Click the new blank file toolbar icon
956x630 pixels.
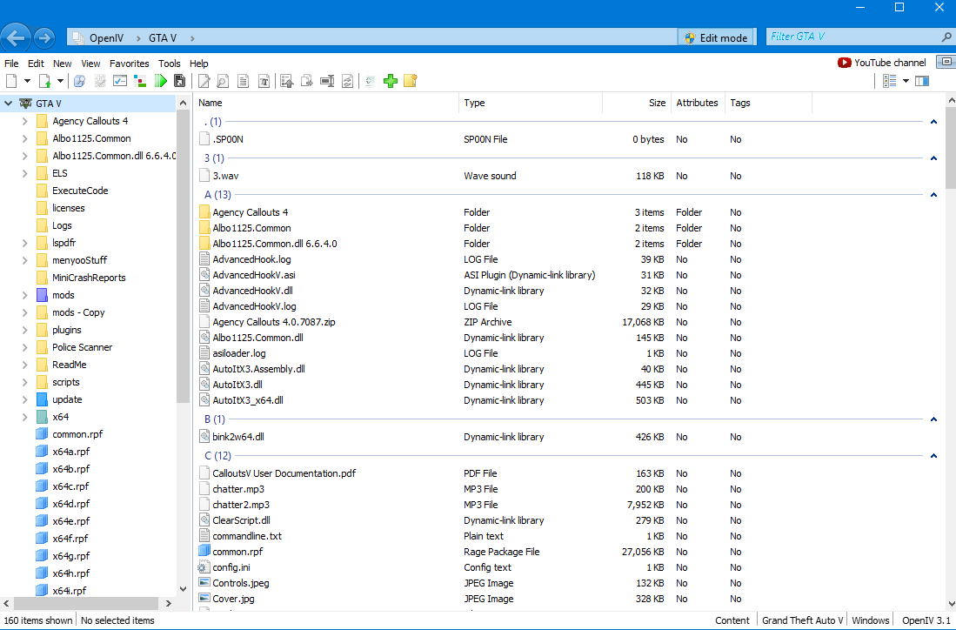pos(11,81)
